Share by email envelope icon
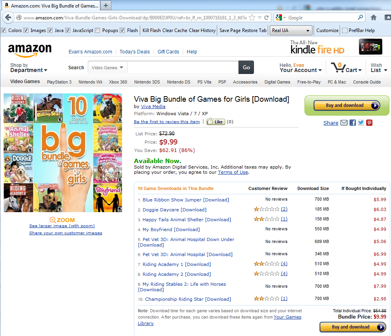 [x=344, y=123]
